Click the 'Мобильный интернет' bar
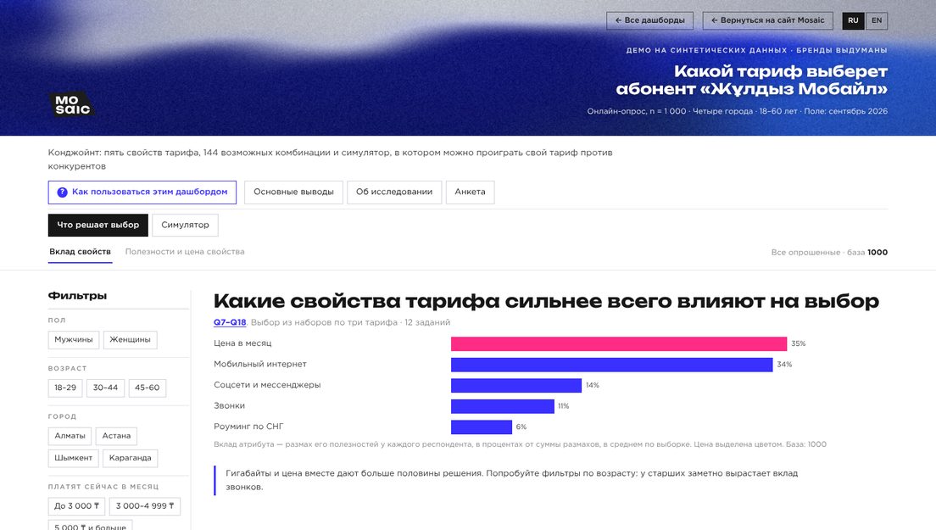The image size is (936, 530). [612, 365]
